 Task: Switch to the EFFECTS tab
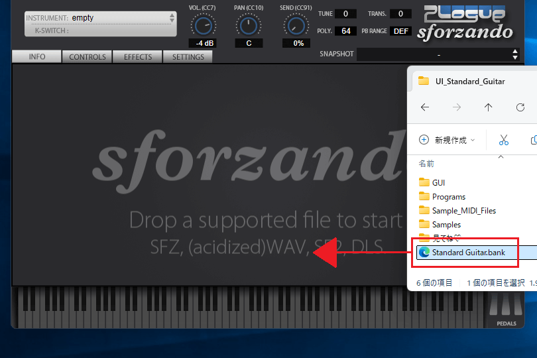[x=138, y=57]
